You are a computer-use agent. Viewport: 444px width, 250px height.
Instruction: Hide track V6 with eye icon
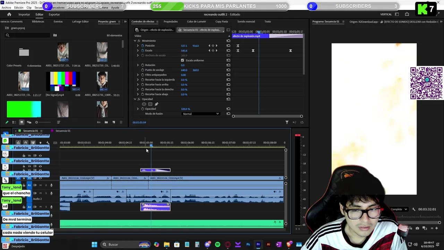pyautogui.click(x=40, y=156)
